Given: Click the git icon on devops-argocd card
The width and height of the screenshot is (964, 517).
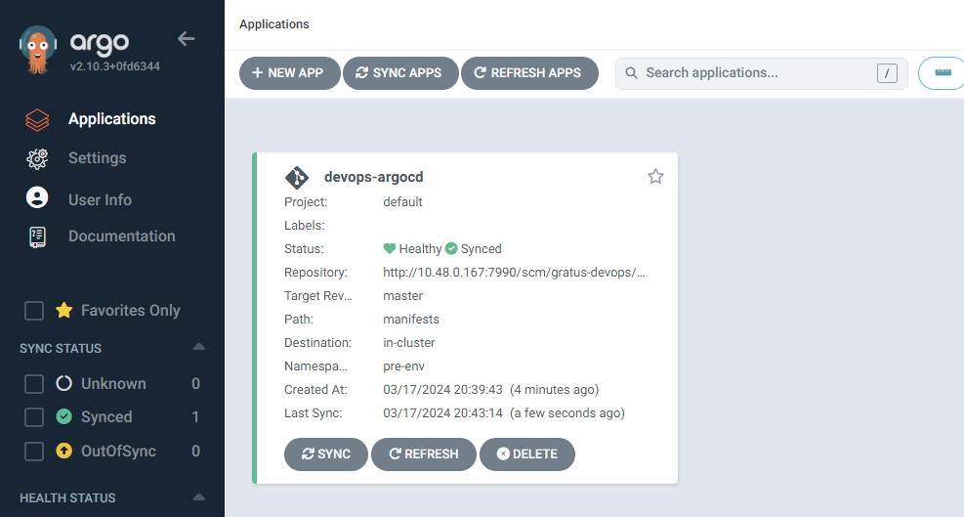Looking at the screenshot, I should click(297, 178).
